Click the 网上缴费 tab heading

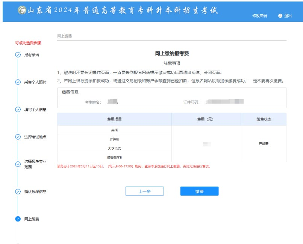[65, 36]
